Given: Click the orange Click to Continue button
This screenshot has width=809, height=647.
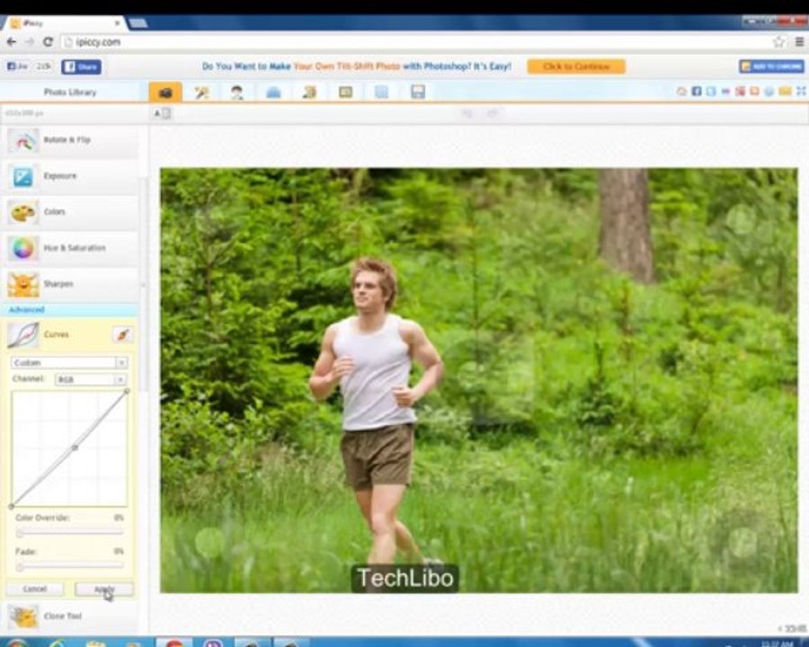Looking at the screenshot, I should point(576,66).
